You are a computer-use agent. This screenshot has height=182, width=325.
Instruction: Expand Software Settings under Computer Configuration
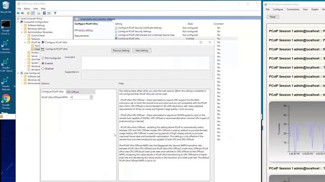tap(22, 25)
